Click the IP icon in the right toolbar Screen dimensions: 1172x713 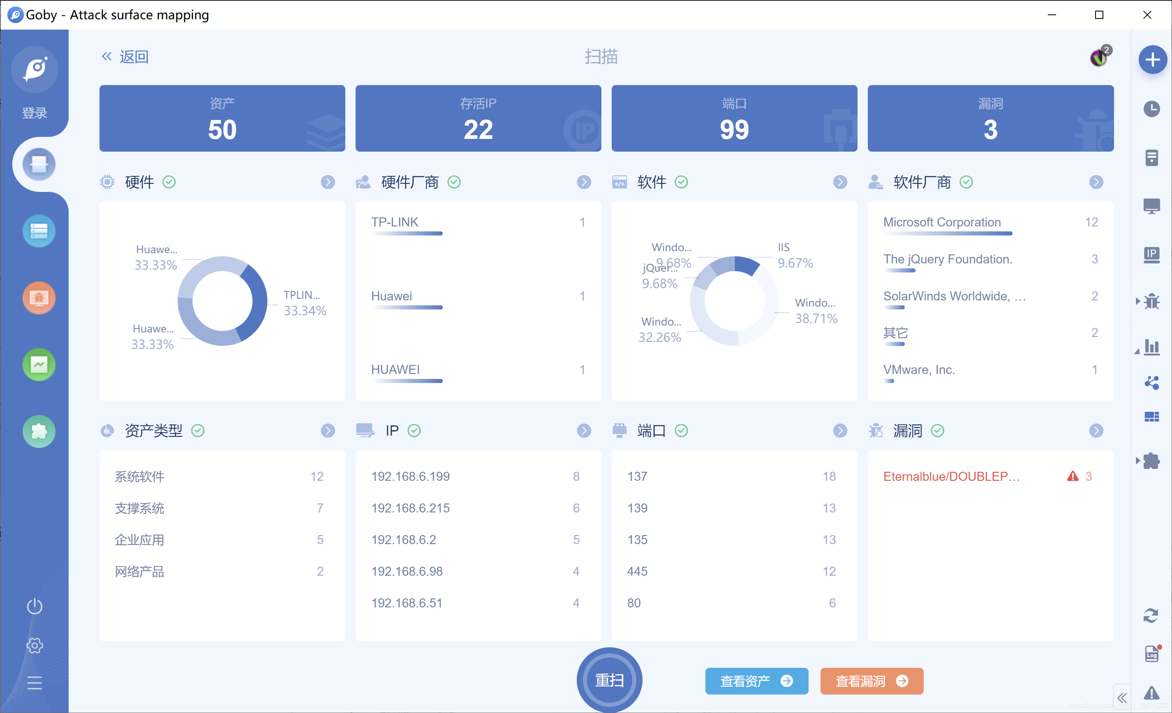point(1151,254)
